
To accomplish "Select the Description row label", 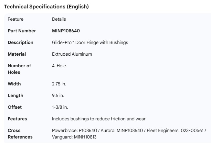I will pyautogui.click(x=20, y=42).
